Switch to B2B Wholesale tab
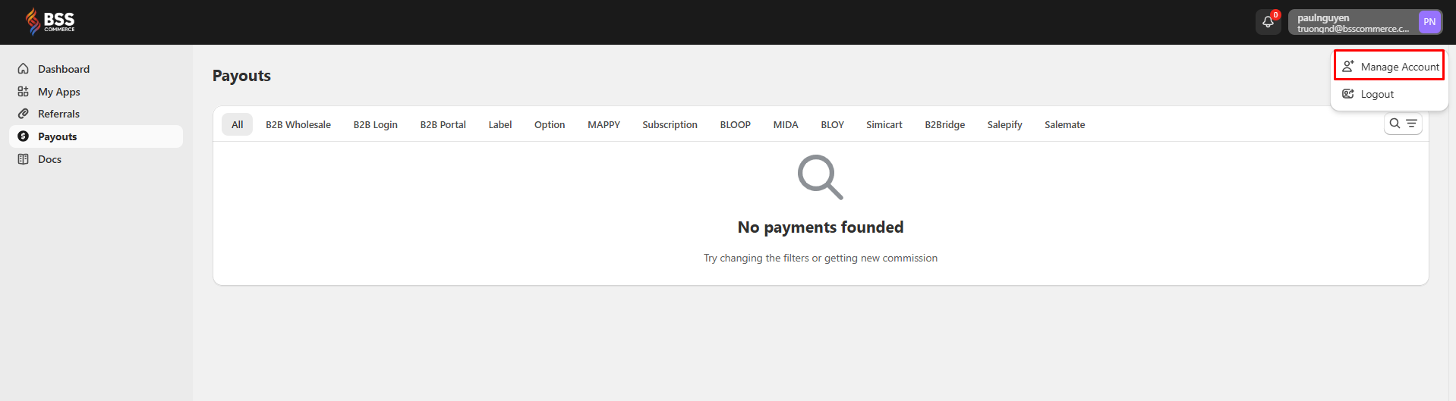1456x401 pixels. 298,124
